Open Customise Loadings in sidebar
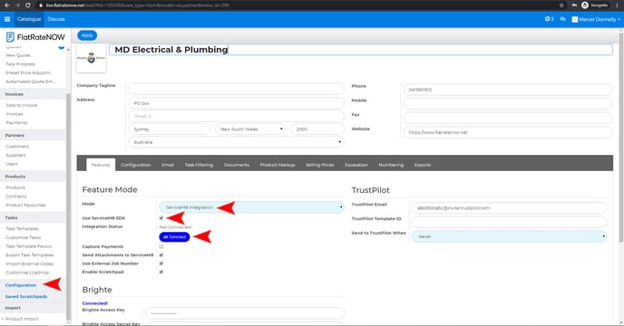 pos(27,273)
